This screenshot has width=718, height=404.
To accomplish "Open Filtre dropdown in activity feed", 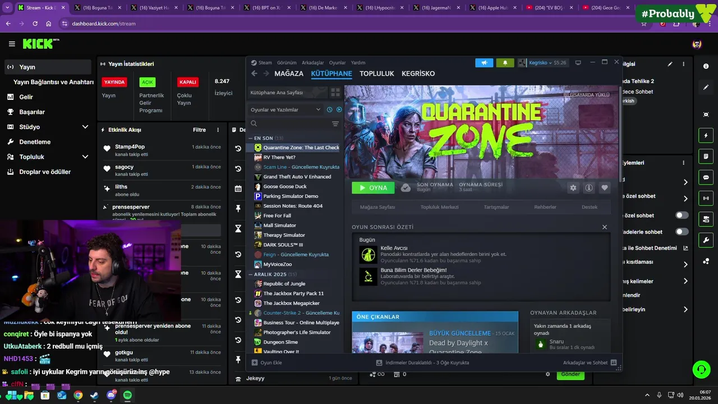I will point(199,130).
